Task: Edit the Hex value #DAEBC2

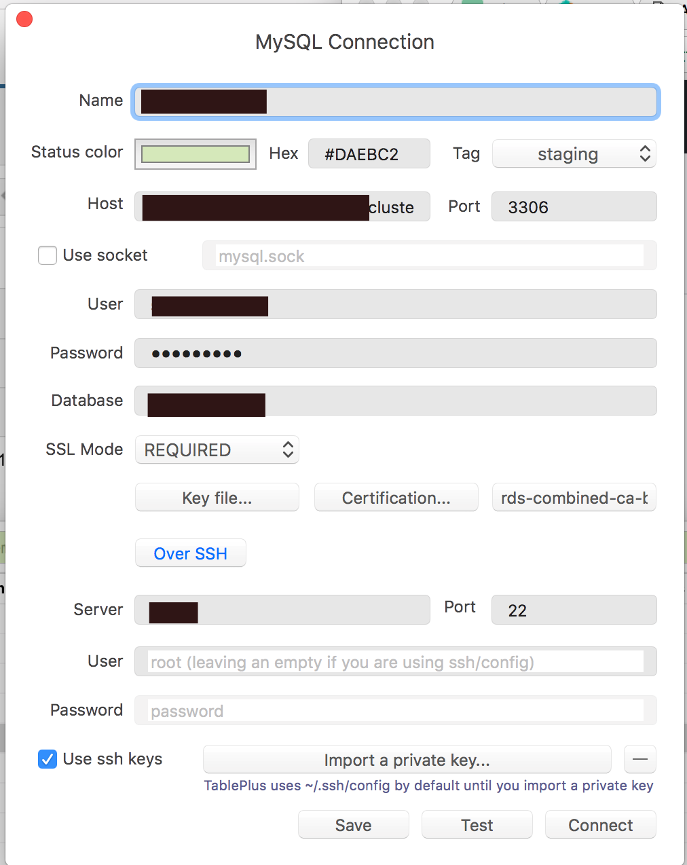Action: tap(369, 154)
